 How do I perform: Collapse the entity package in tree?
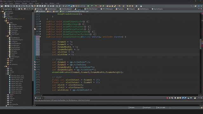[x=6, y=22]
